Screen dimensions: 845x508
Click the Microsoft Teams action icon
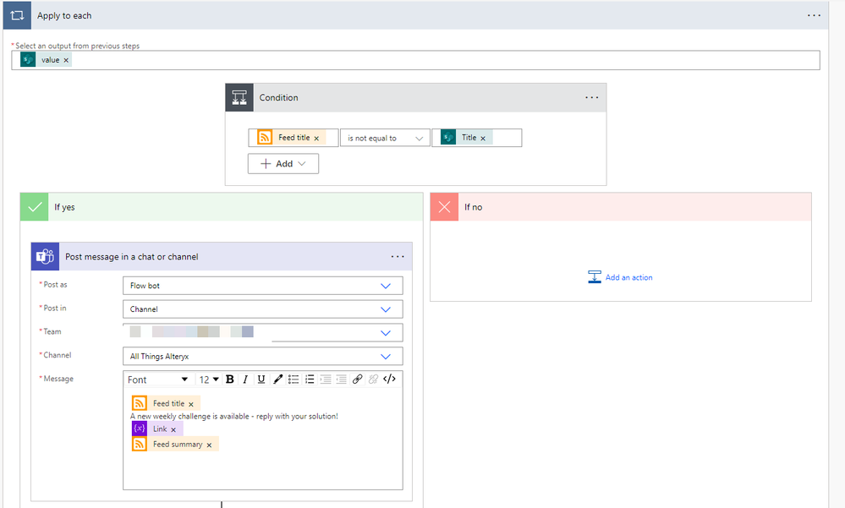[45, 256]
